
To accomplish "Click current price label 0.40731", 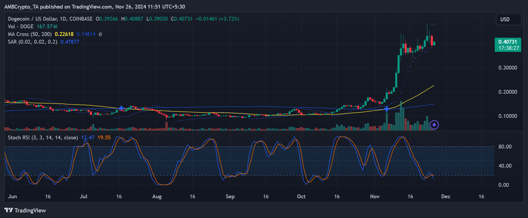I will click(508, 42).
